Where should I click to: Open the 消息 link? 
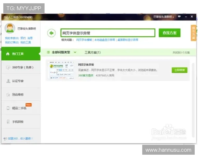[30, 38]
